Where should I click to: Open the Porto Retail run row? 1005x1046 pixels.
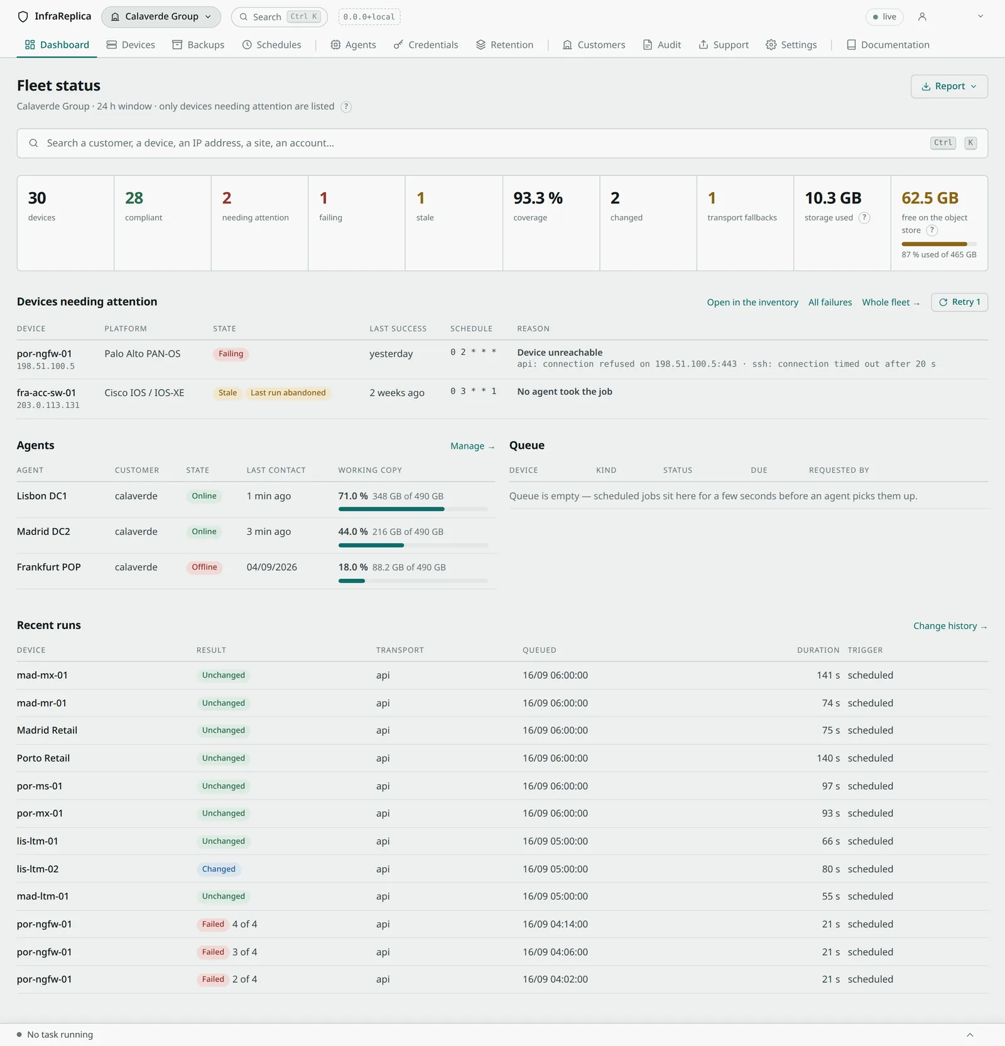[x=502, y=758]
